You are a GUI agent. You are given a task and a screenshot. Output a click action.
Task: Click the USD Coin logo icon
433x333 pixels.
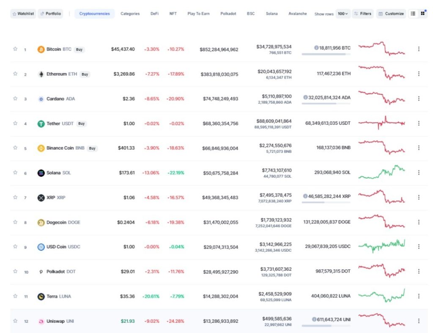coord(41,247)
